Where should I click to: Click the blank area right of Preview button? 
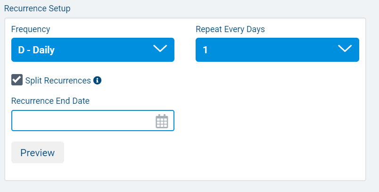[189, 153]
